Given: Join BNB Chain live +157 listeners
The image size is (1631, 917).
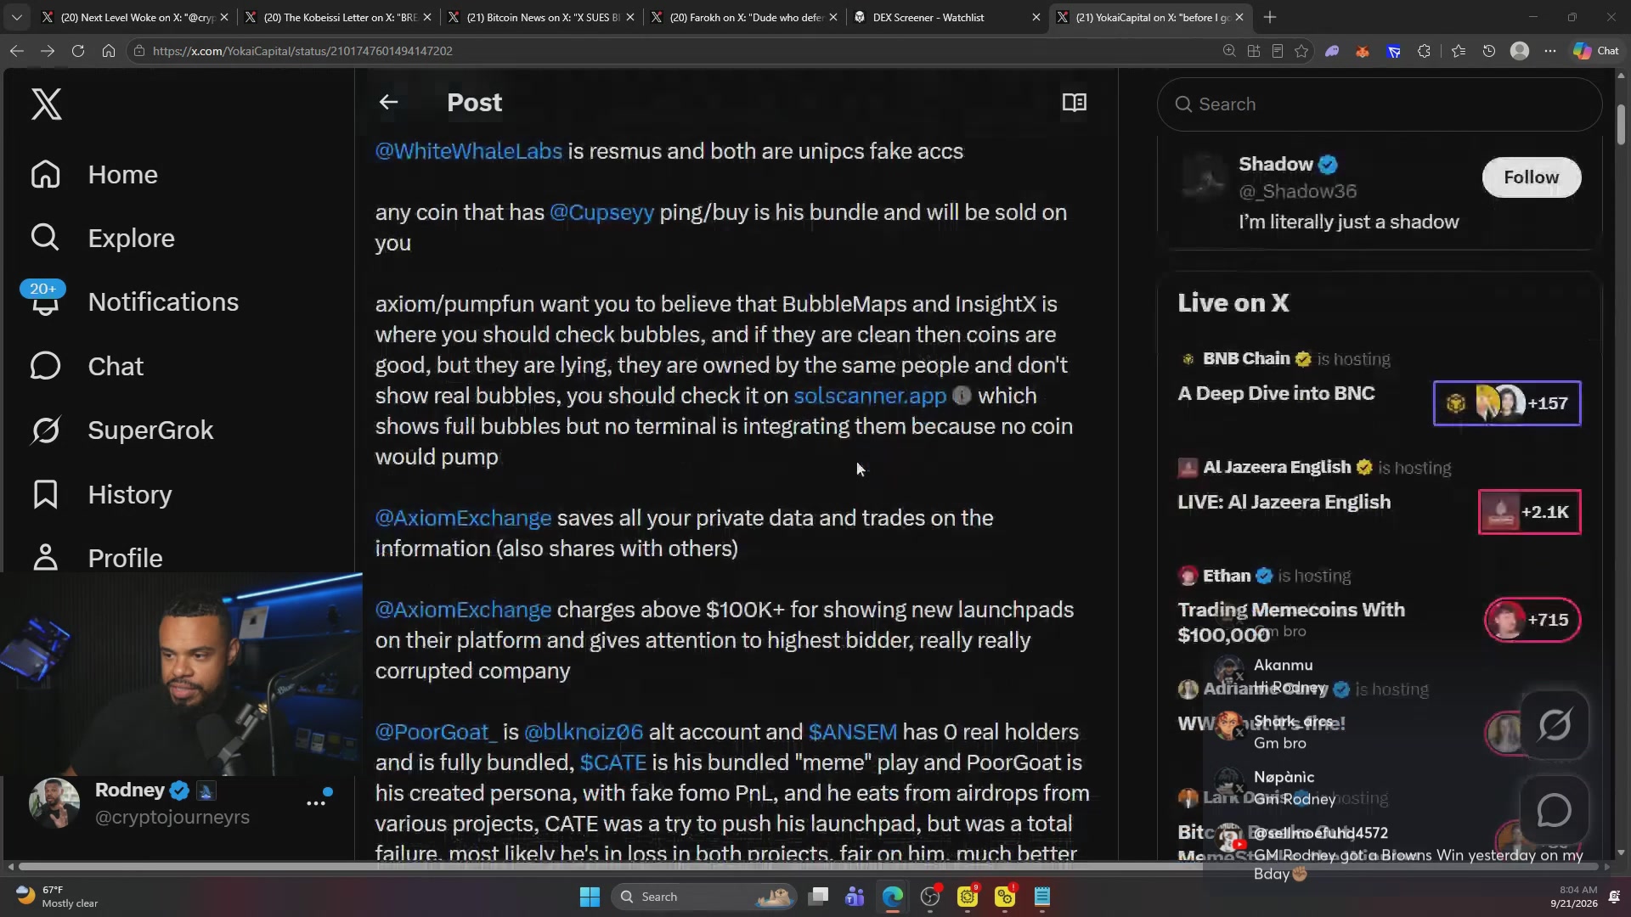Looking at the screenshot, I should pyautogui.click(x=1506, y=403).
